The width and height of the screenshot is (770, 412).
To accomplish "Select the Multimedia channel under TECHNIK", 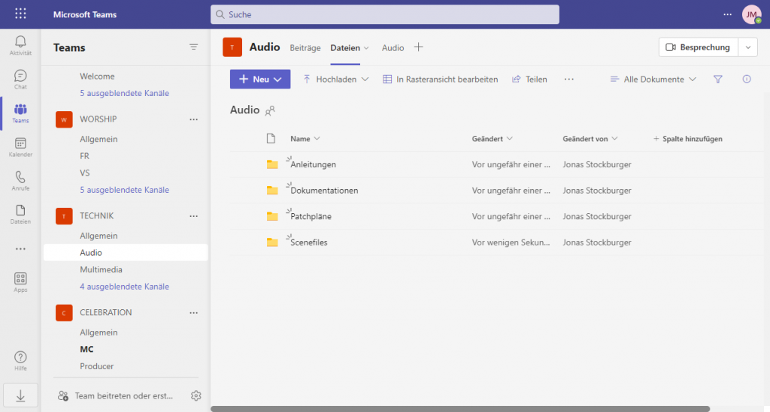I will point(101,269).
